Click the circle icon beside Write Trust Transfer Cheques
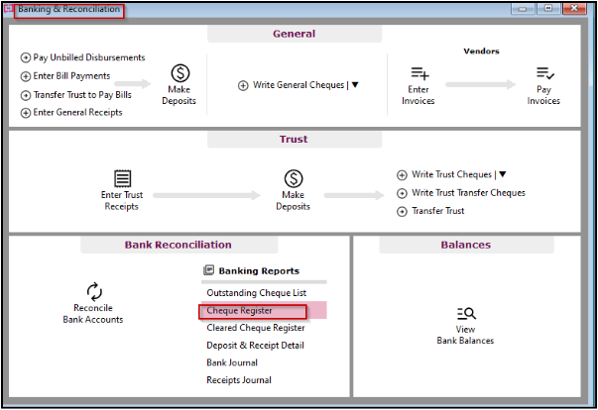598x410 pixels. pyautogui.click(x=402, y=193)
